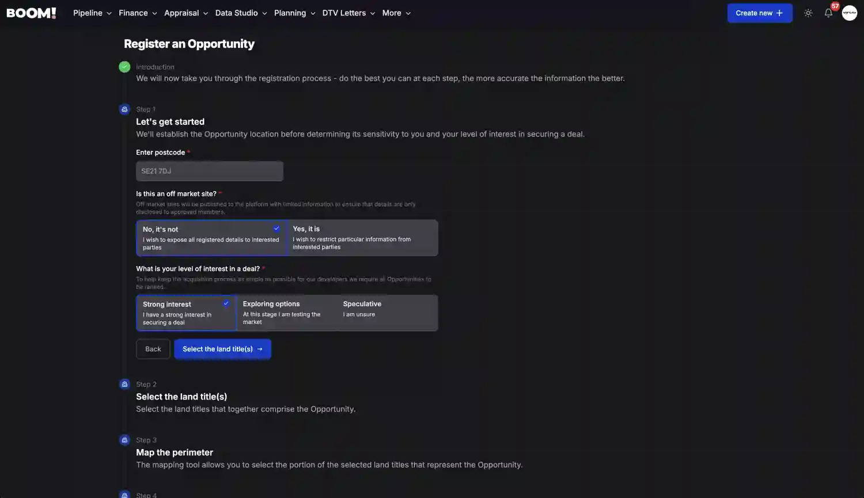Choose Strong interest level
This screenshot has height=498, width=864.
tap(186, 313)
